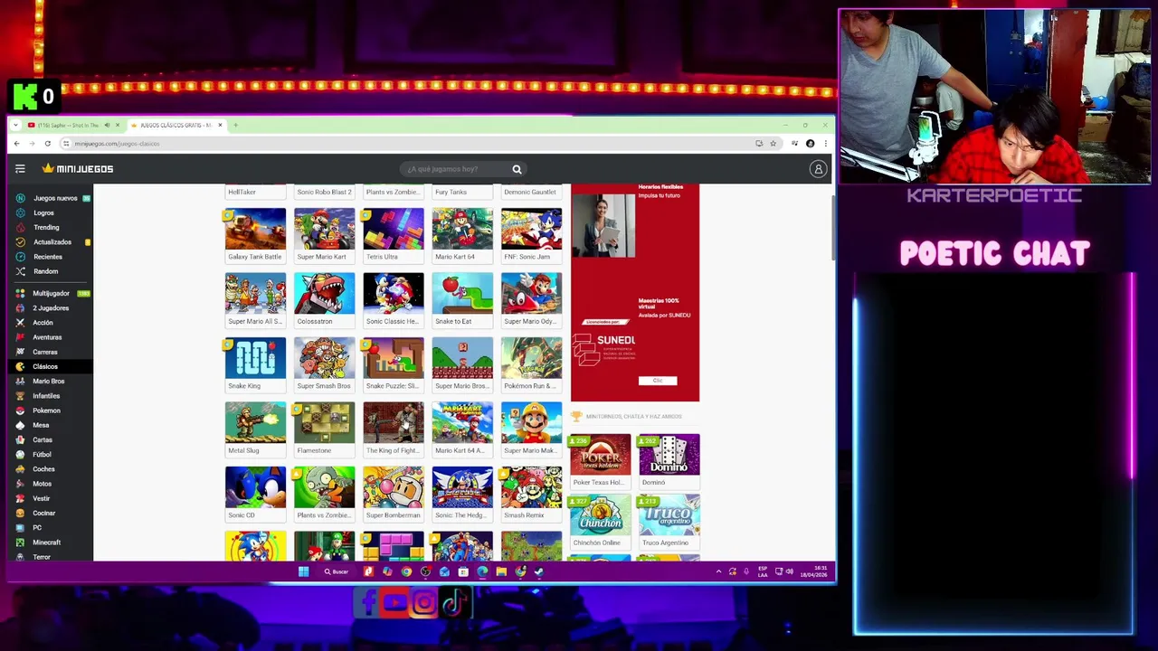Open Super Mario Kart game thumbnail
Screen dimensions: 1158x651
point(324,229)
